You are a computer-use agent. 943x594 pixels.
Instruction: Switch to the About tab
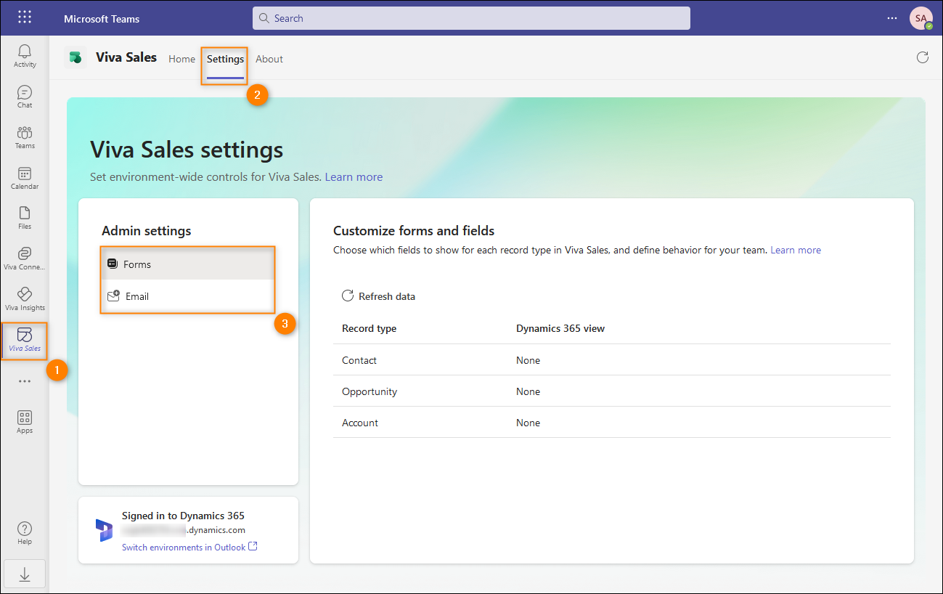[269, 58]
